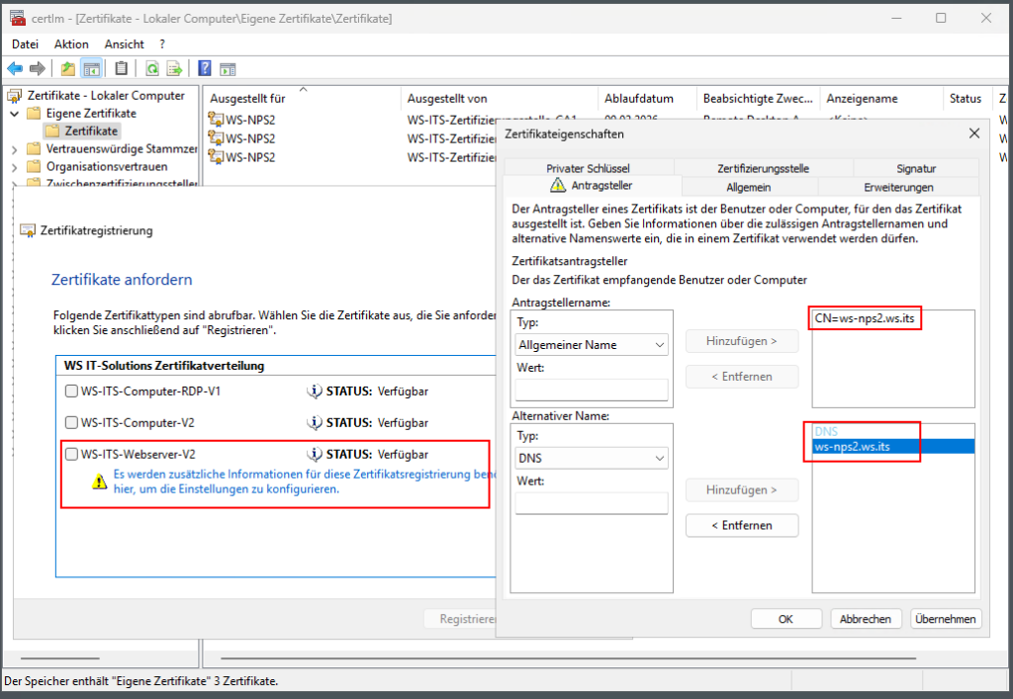
Task: Expand the Organisationsvertrauen tree node
Action: [14, 167]
